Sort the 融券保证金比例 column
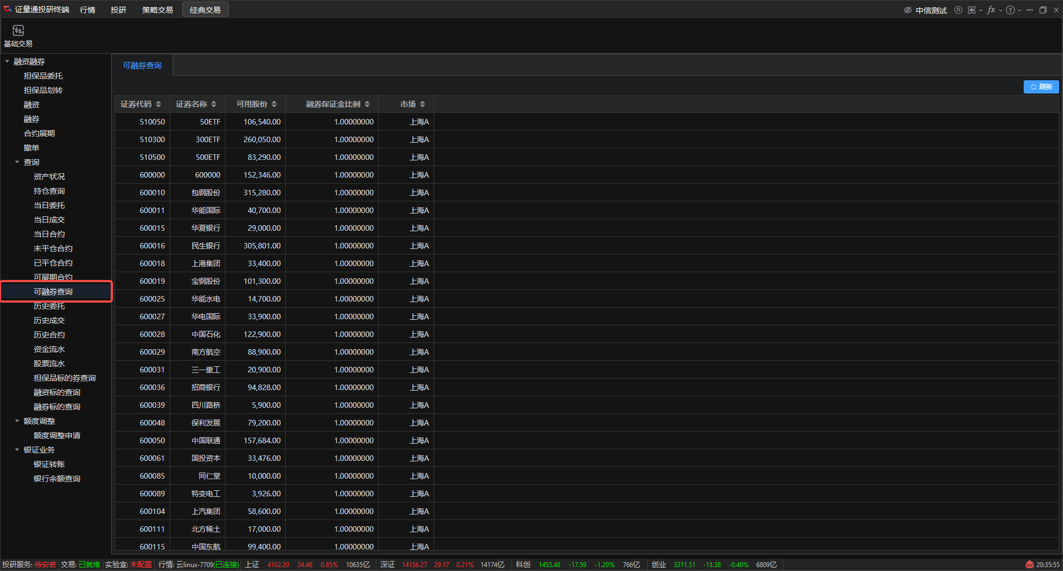The image size is (1063, 571). point(367,104)
